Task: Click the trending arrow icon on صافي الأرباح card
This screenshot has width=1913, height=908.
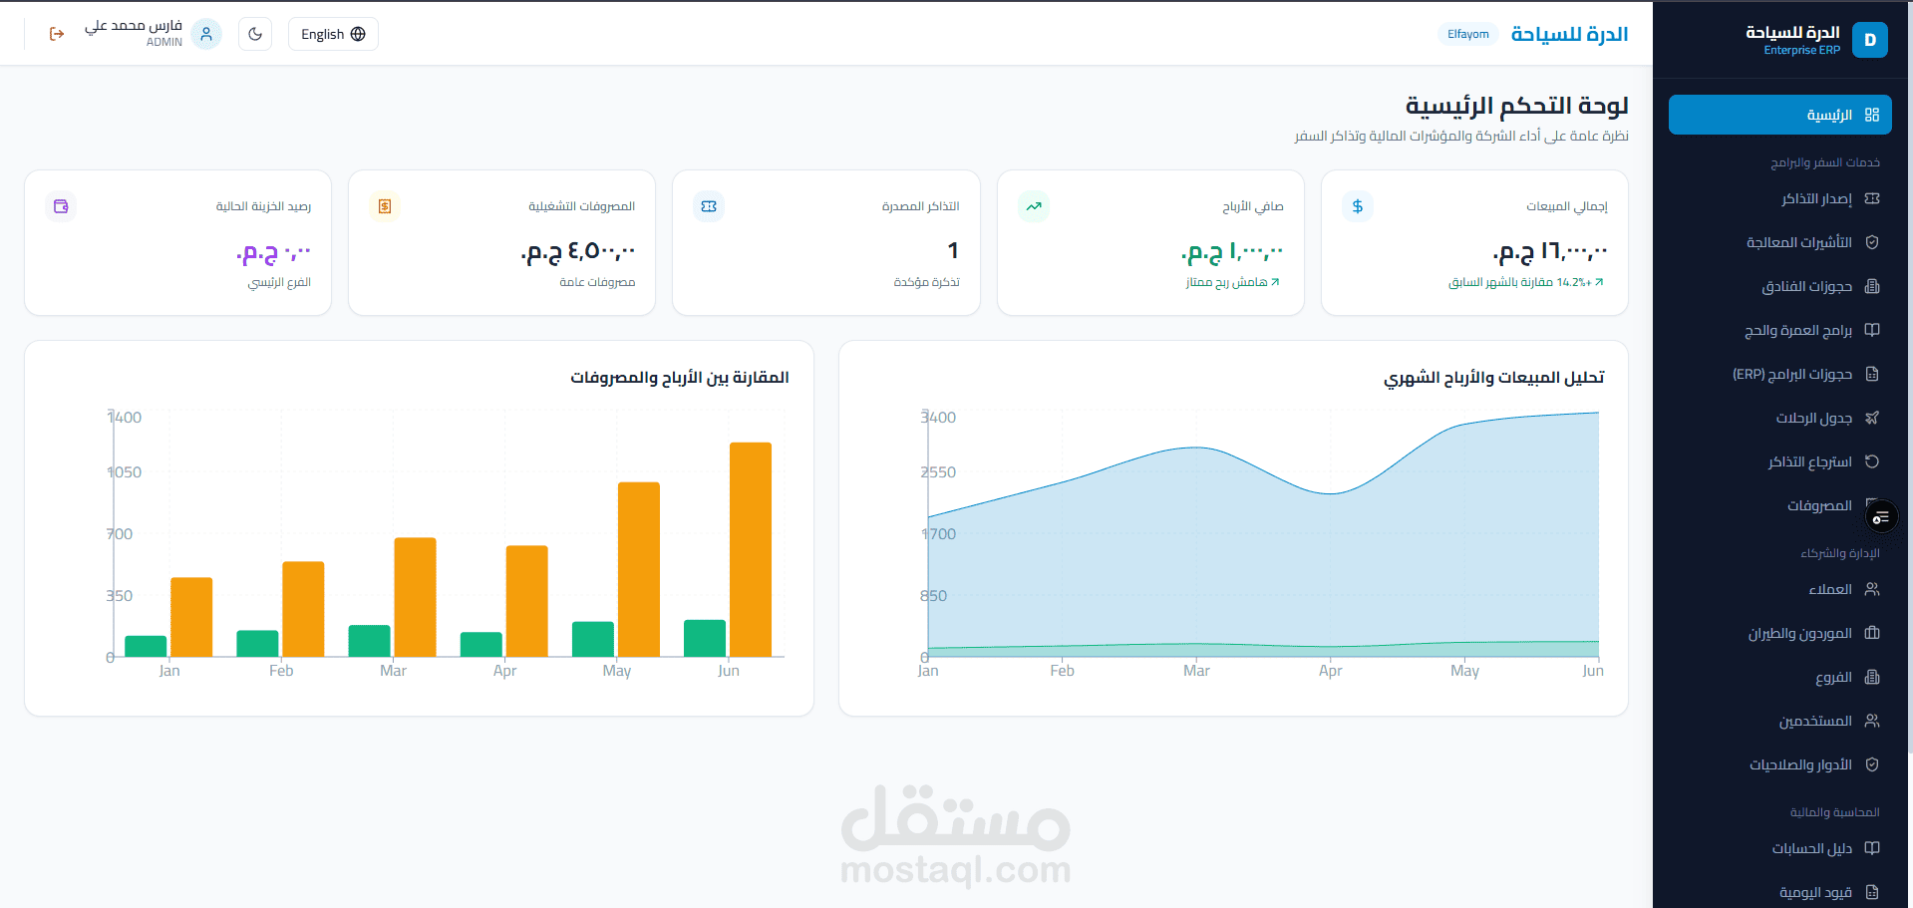Action: tap(1034, 206)
